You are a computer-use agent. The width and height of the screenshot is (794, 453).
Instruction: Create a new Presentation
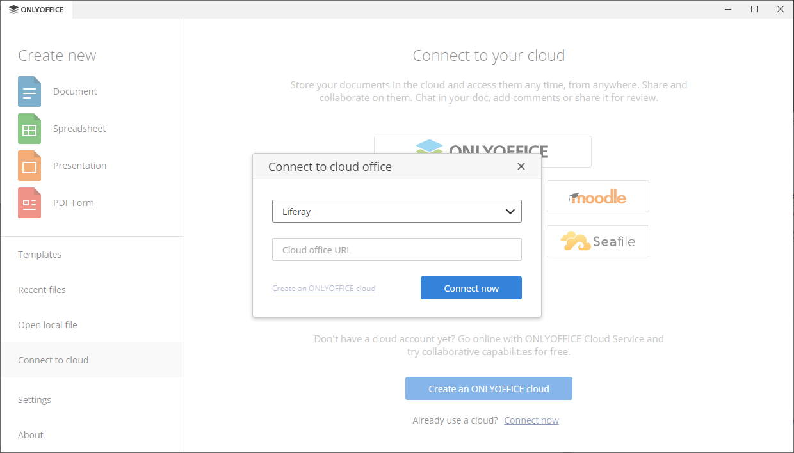tap(79, 165)
